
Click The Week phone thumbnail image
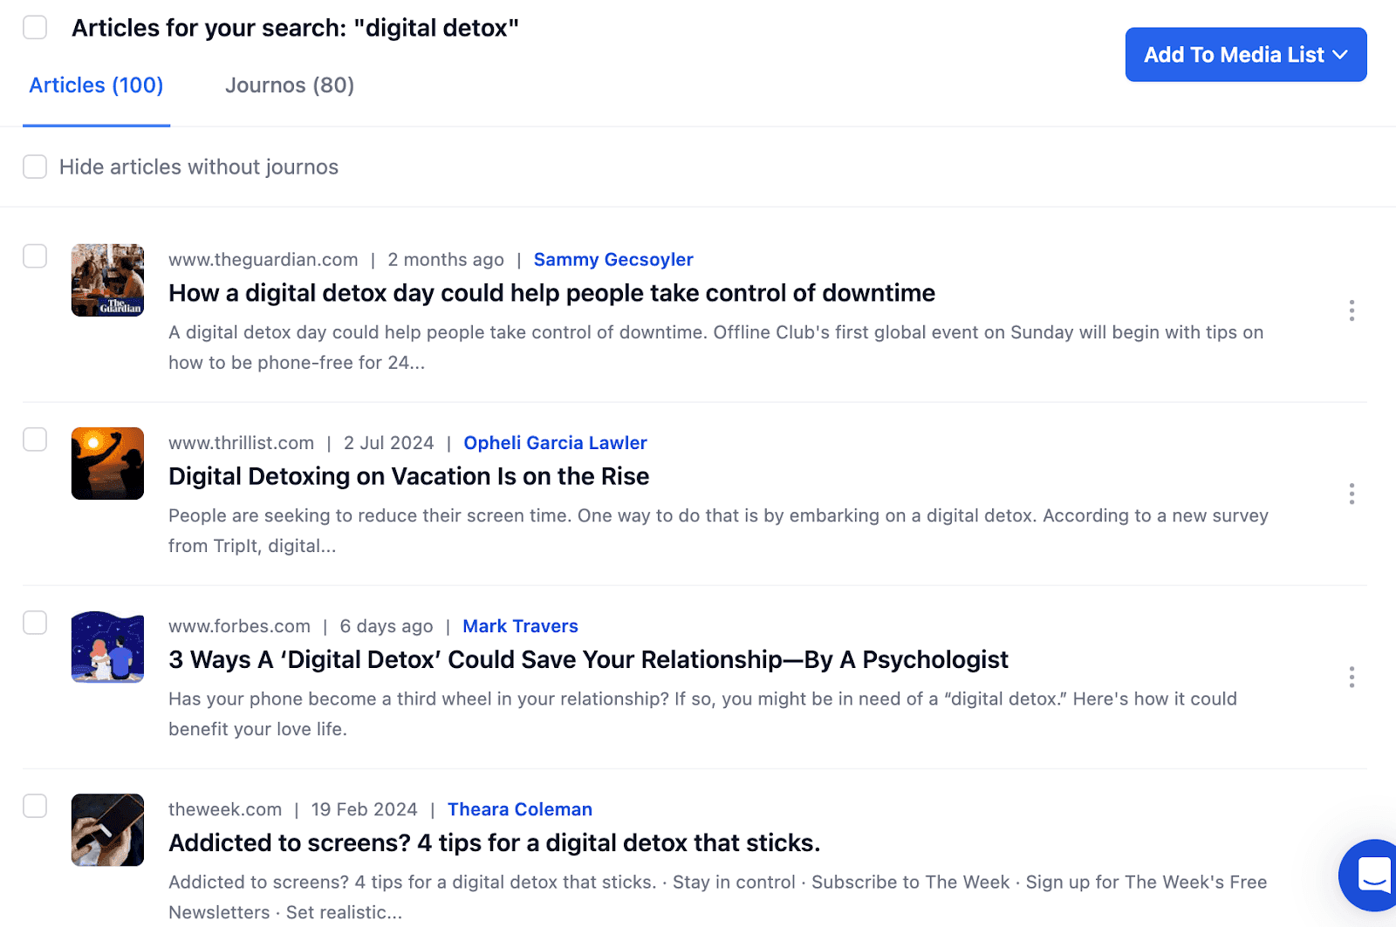coord(107,829)
